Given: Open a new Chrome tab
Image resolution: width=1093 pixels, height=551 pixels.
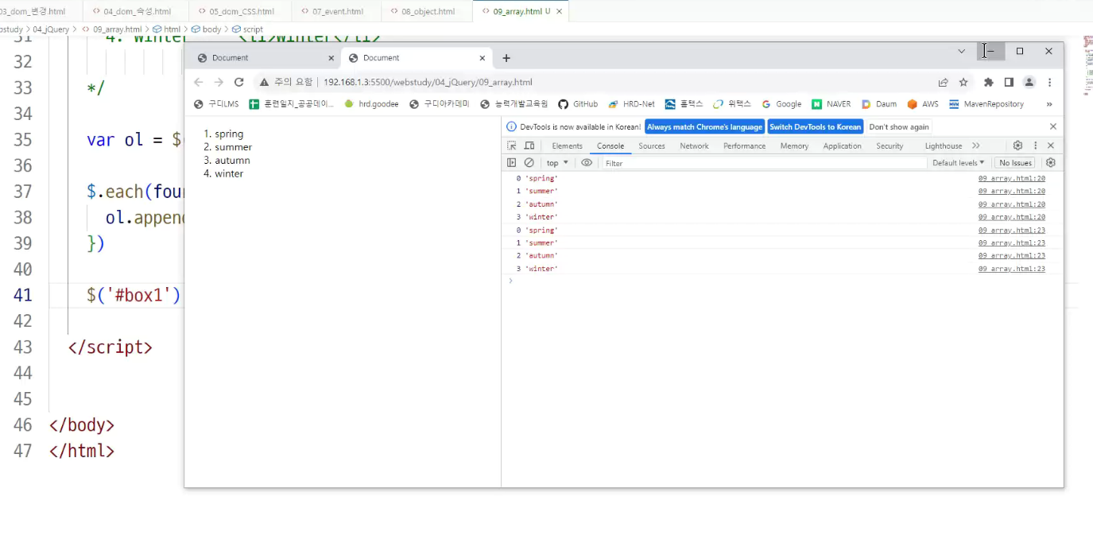Looking at the screenshot, I should click(506, 58).
